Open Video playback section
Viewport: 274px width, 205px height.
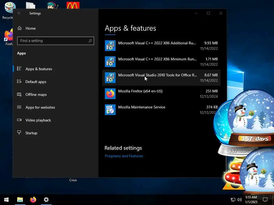[38, 120]
